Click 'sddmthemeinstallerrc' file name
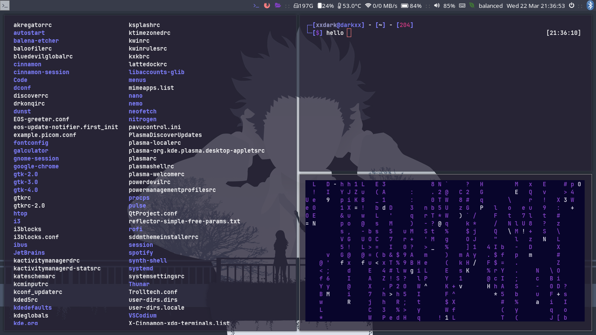The image size is (596, 335). tap(164, 237)
